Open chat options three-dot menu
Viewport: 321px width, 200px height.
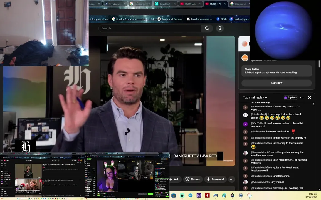point(302,97)
